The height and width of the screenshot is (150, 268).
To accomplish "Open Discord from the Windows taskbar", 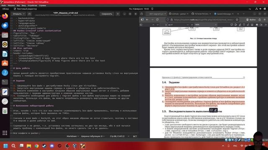I will pos(52,146).
